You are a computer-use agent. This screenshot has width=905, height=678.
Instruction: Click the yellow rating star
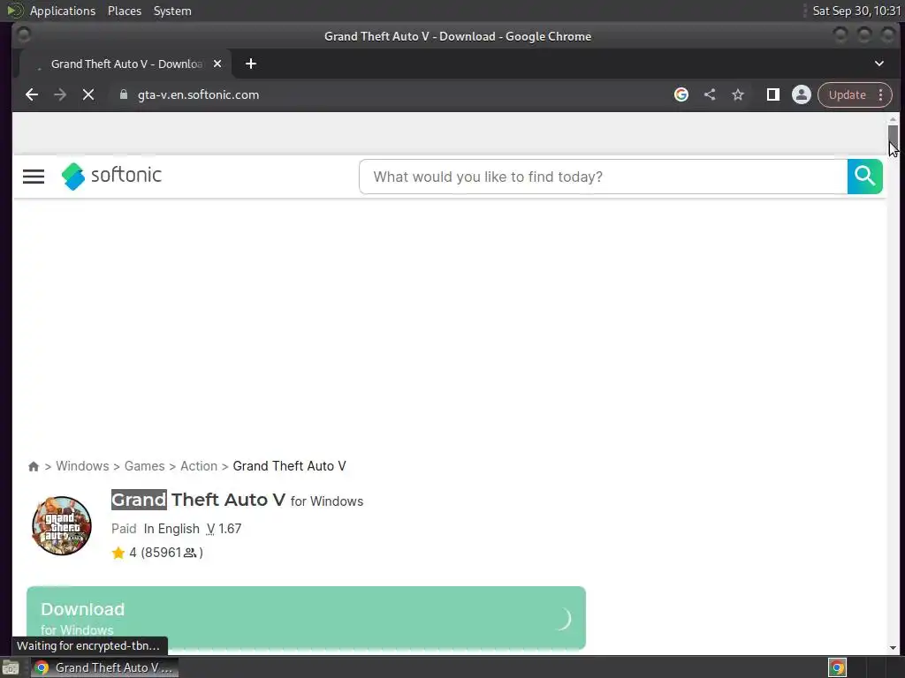pyautogui.click(x=118, y=553)
